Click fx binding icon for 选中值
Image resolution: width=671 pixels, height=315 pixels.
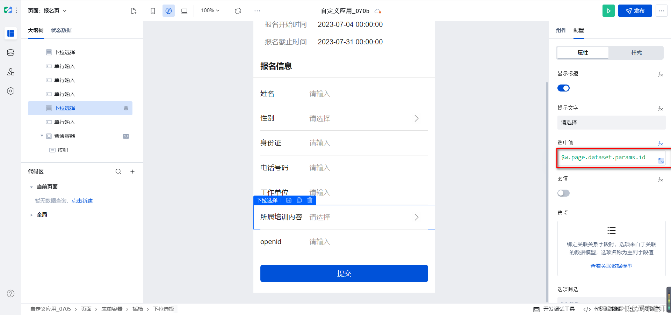[660, 144]
